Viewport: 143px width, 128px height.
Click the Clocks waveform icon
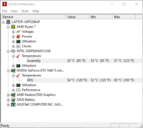tap(18, 46)
